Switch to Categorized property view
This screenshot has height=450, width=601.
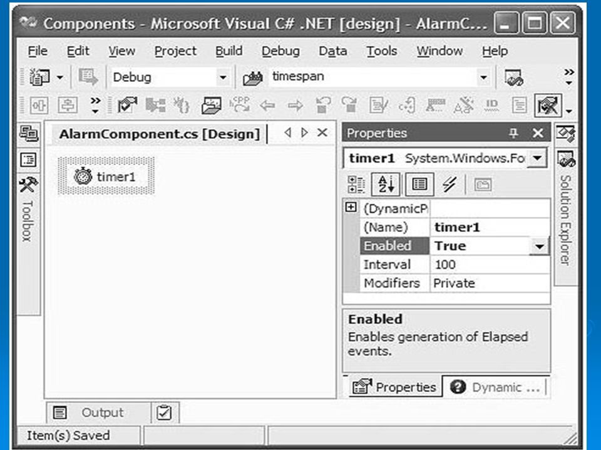356,184
